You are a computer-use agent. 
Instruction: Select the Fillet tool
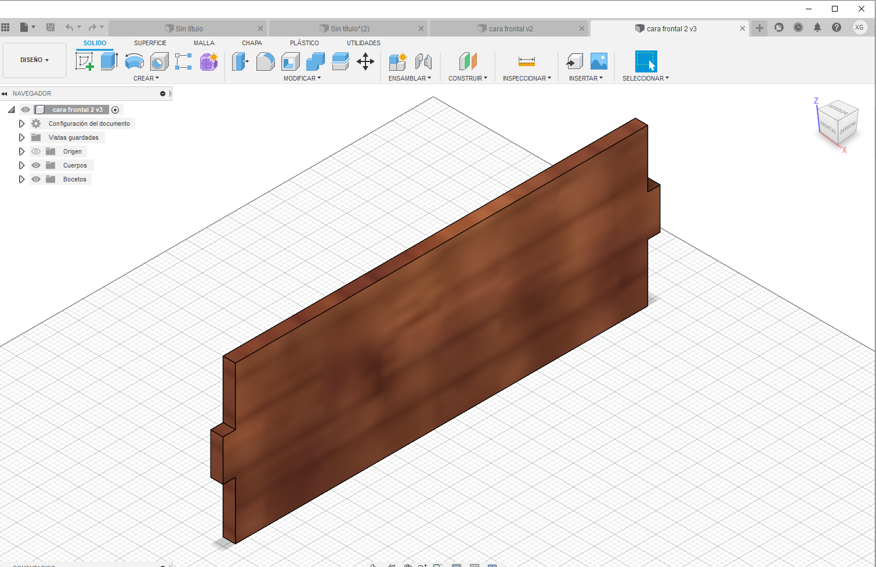click(x=265, y=61)
